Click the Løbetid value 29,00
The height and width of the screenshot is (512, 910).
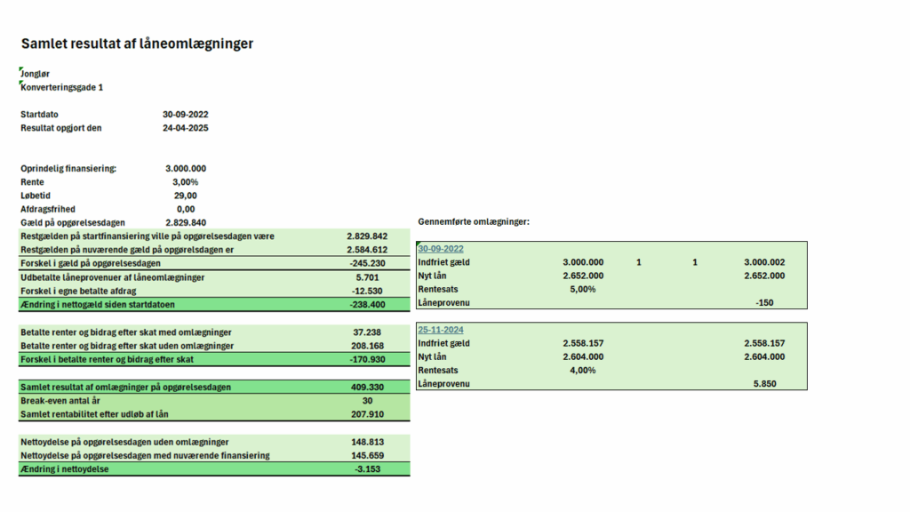186,196
